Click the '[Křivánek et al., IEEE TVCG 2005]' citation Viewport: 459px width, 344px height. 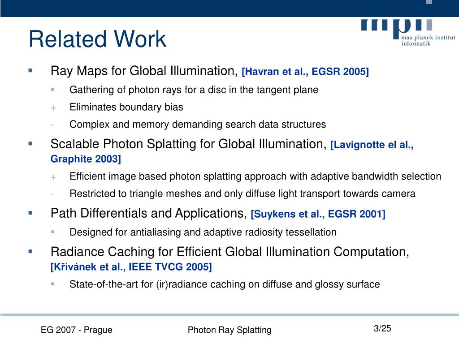[x=131, y=267]
